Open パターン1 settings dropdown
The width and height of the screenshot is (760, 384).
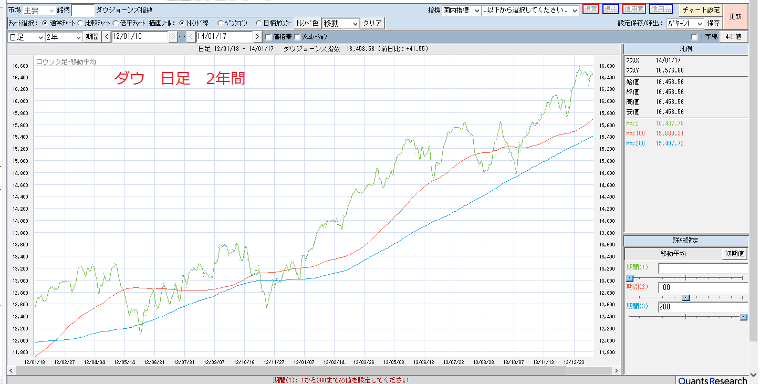685,23
